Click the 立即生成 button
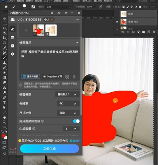This screenshot has height=165, width=158. click(50, 149)
